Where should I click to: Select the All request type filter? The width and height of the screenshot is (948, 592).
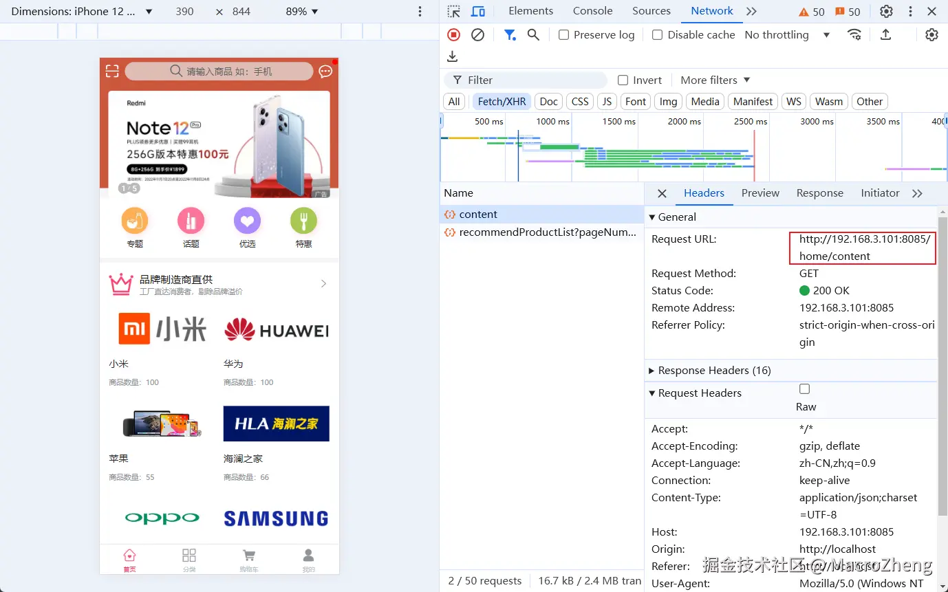(454, 102)
